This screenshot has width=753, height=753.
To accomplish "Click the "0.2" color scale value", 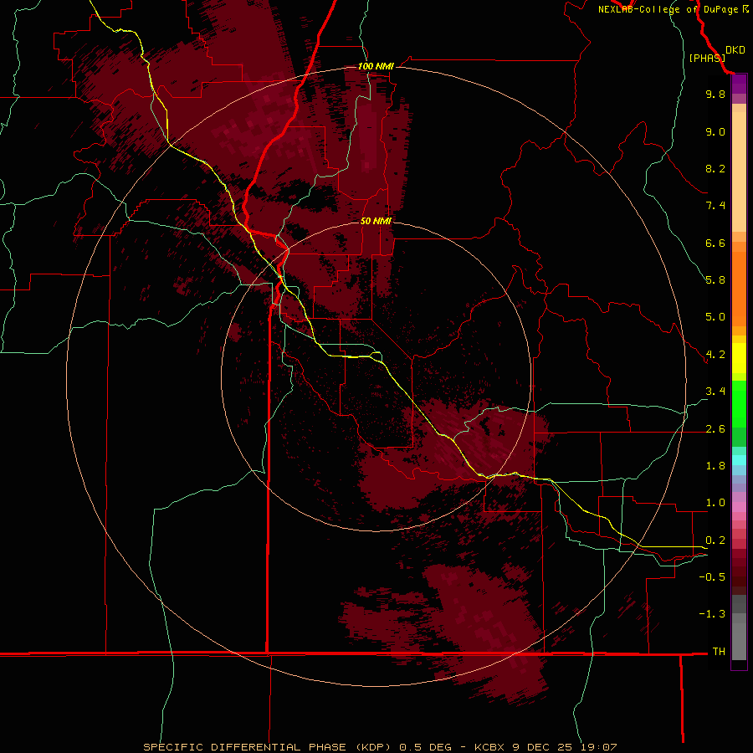I will [715, 540].
